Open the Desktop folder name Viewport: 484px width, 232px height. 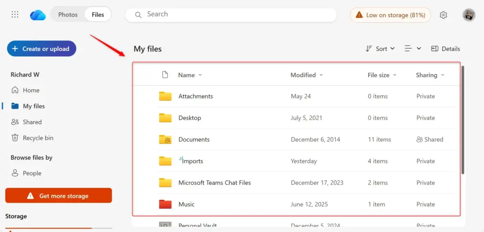pos(190,118)
